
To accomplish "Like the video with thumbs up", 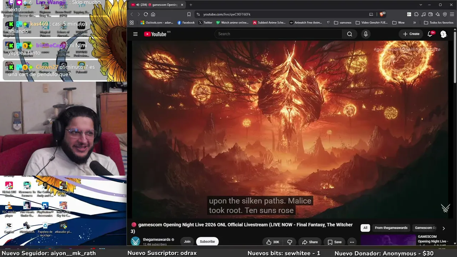I will 272,242.
